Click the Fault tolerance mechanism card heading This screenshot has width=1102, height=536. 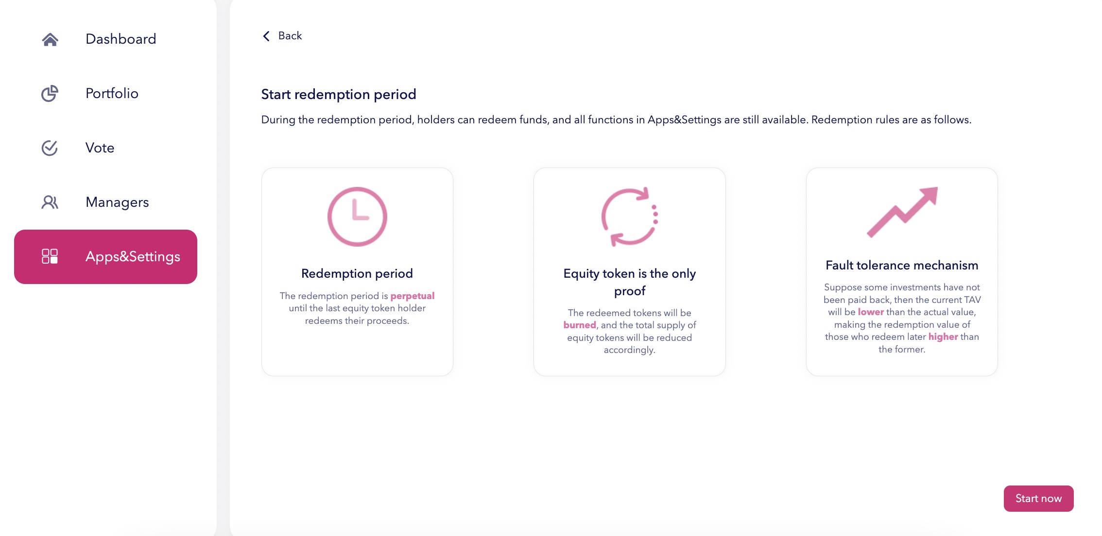(x=902, y=265)
